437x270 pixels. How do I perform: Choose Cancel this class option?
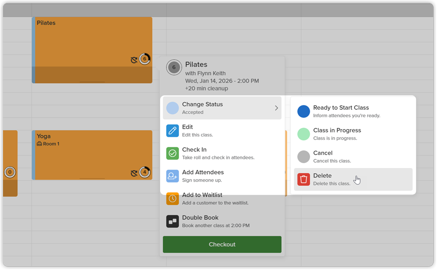pos(353,157)
